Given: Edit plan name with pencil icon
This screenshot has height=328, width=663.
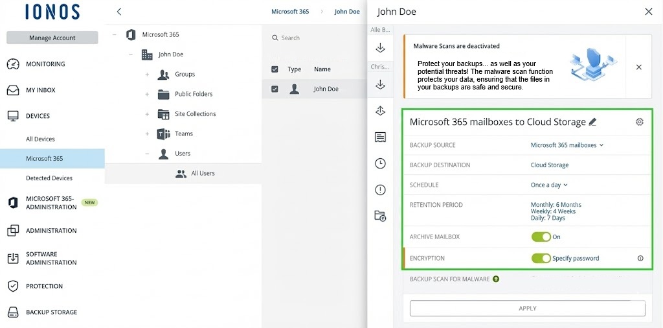Looking at the screenshot, I should point(592,123).
